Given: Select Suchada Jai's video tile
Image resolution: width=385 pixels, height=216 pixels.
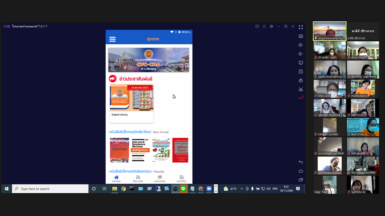Looking at the screenshot, I should 363,185.
